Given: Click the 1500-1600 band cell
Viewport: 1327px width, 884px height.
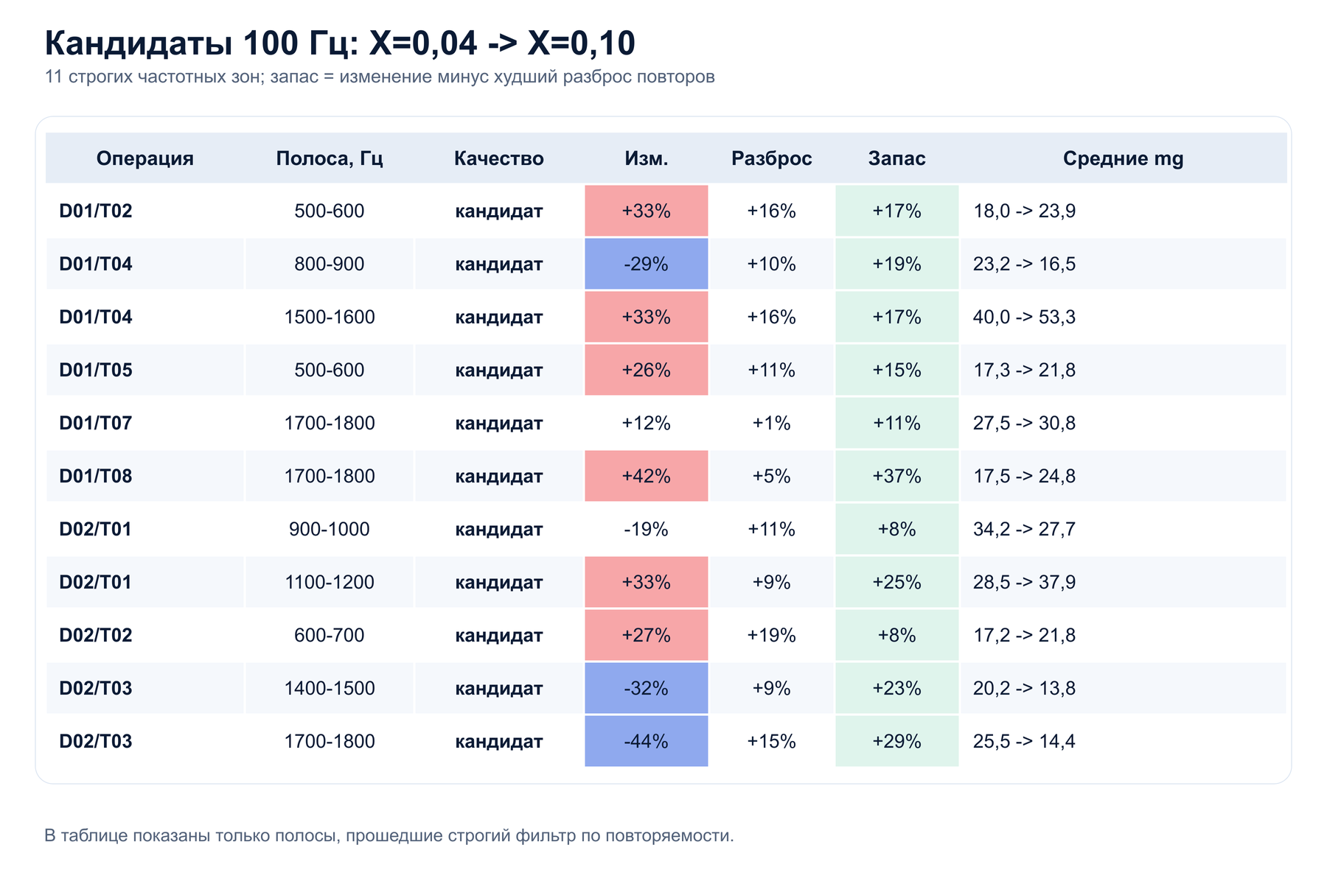Looking at the screenshot, I should pyautogui.click(x=330, y=317).
